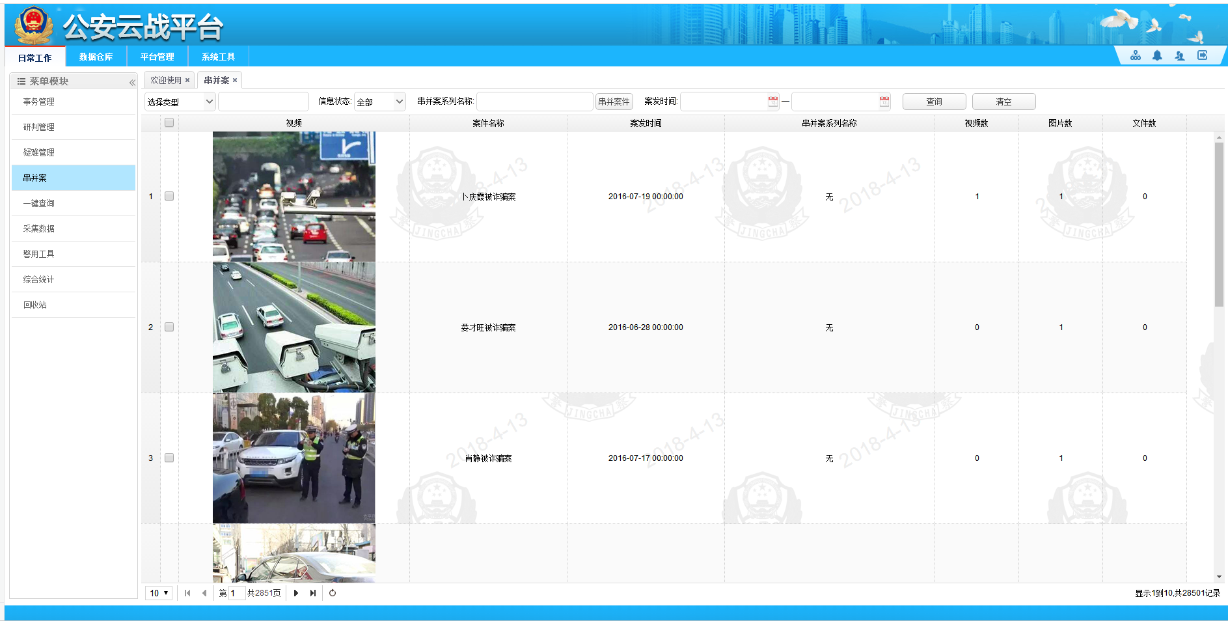Screen dimensions: 1228x623
Task: Open the start date calendar picker
Action: pyautogui.click(x=773, y=102)
